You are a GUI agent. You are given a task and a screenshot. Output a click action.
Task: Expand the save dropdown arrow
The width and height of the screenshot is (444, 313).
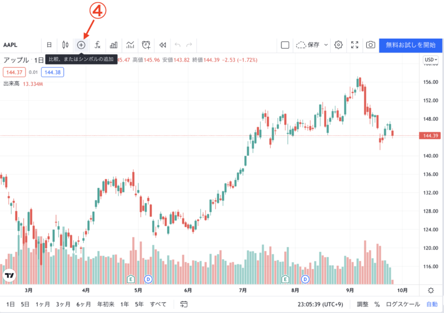point(326,45)
